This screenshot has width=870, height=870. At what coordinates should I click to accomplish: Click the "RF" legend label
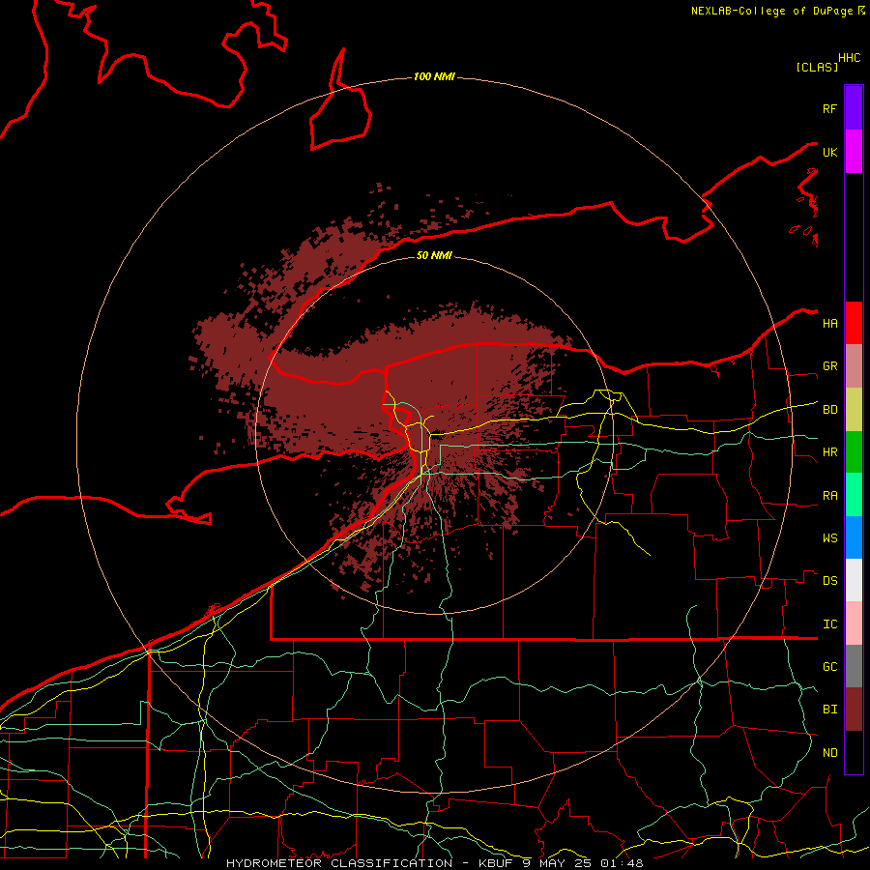coord(829,109)
